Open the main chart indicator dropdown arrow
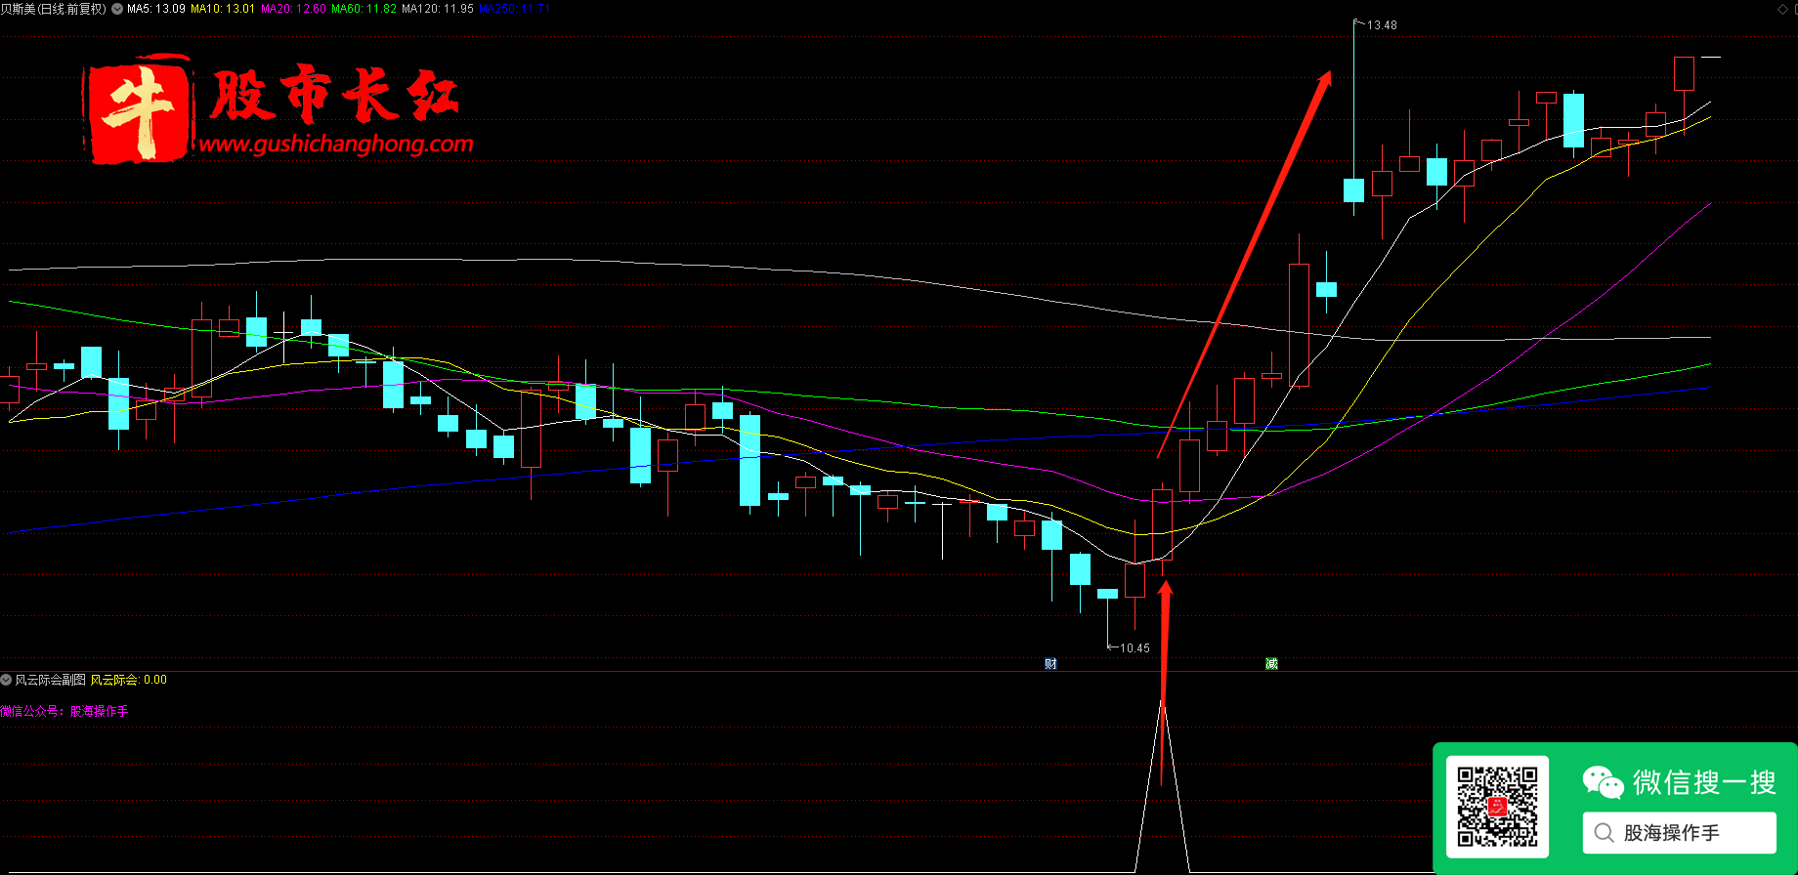 click(x=117, y=9)
